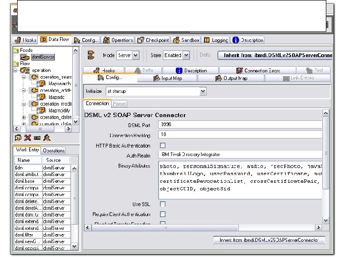This screenshot has width=343, height=257.
Task: Click the upper Inherit from ibmdi.DSMLv2SOAPServerConnector button
Action: click(x=275, y=55)
